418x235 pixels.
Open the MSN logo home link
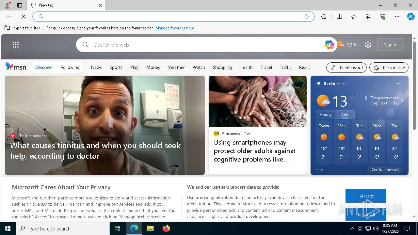click(x=16, y=67)
